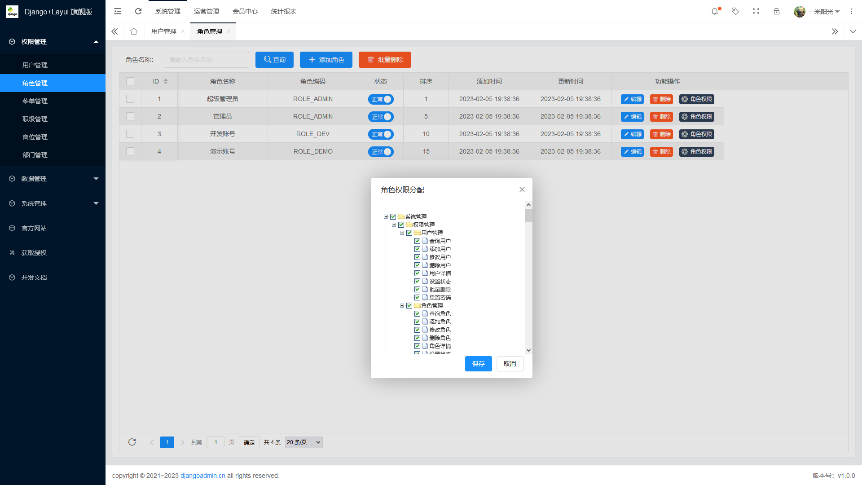The height and width of the screenshot is (485, 862).
Task: Open the 20 条/页 page size dropdown
Action: [303, 442]
